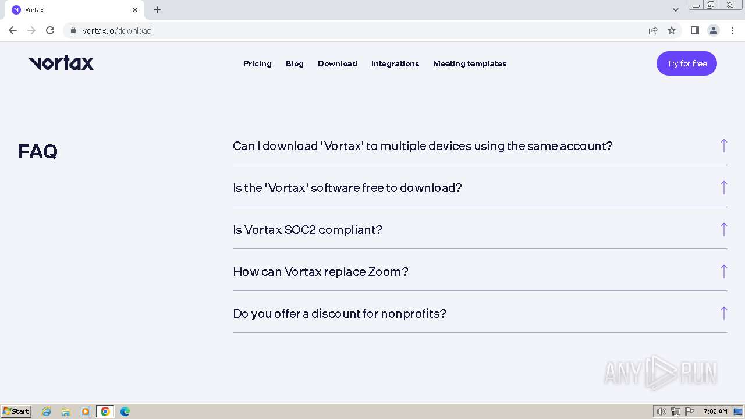Open the browser side panel icon
Screen dimensions: 745x419
[694, 30]
